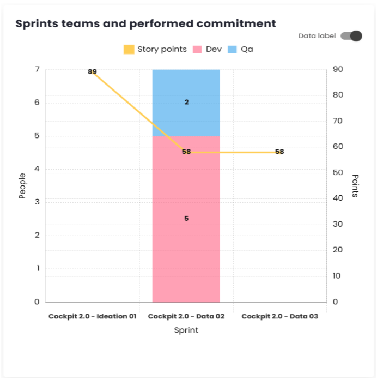Screen dimensions: 377x379
Task: Click the Story points yellow legend swatch
Action: click(129, 49)
